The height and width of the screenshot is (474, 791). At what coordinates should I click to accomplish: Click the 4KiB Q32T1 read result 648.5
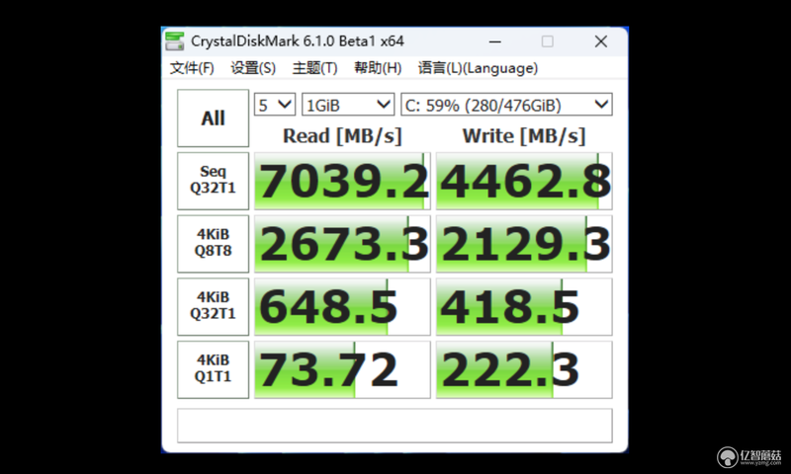[342, 307]
